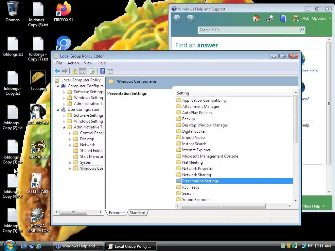Expand the Desktop tree node

click(x=70, y=139)
